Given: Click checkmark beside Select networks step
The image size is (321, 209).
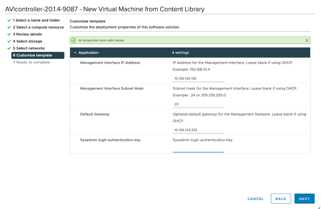Looking at the screenshot, I should tap(9, 48).
